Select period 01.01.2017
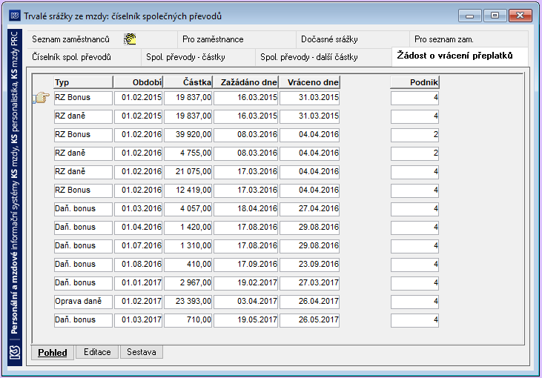Image resolution: width=542 pixels, height=378 pixels. click(138, 283)
